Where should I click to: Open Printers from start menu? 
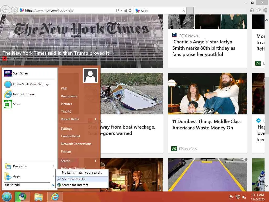click(66, 151)
